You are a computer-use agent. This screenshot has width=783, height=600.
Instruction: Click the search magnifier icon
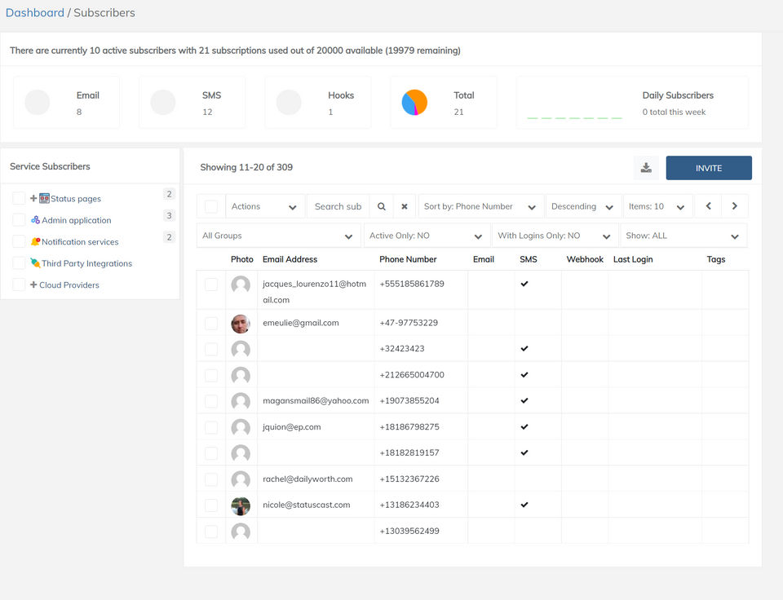coord(382,206)
